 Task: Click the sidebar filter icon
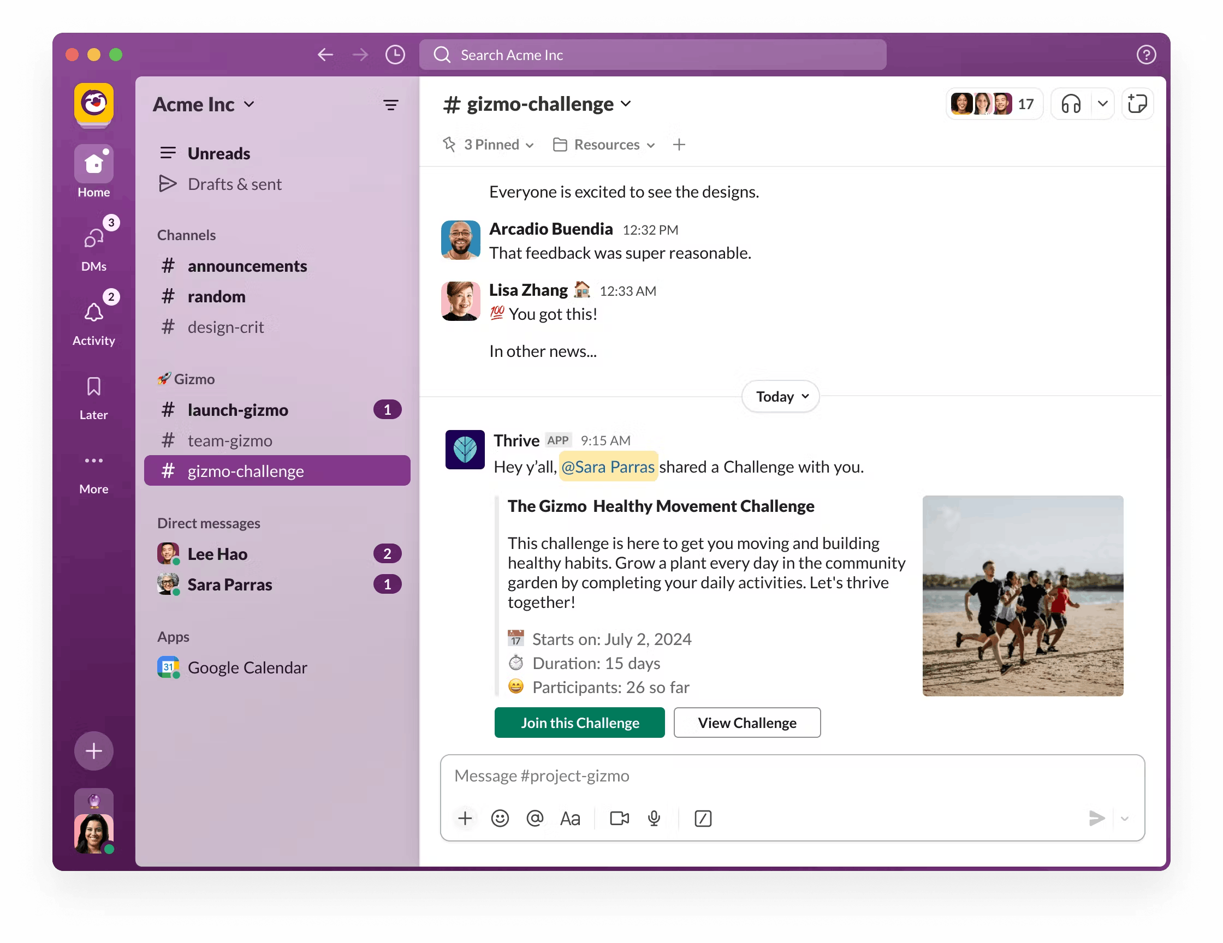click(391, 105)
